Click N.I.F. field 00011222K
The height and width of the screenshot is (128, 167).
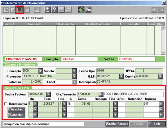click(x=108, y=76)
